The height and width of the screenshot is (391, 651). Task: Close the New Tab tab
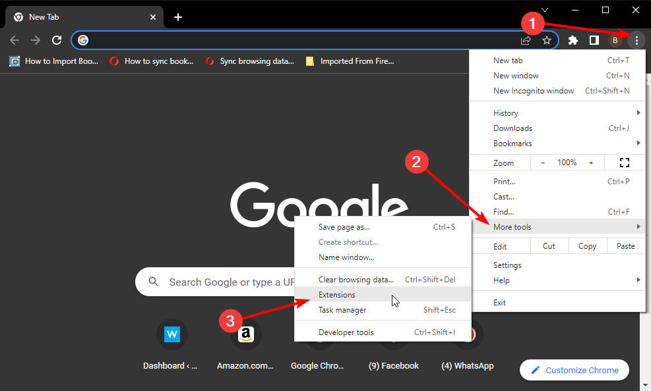click(x=153, y=17)
